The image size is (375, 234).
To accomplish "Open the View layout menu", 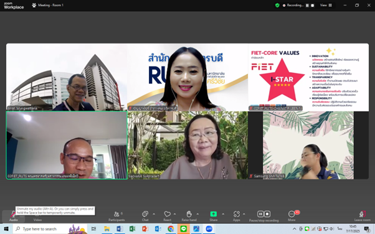I will click(326, 5).
